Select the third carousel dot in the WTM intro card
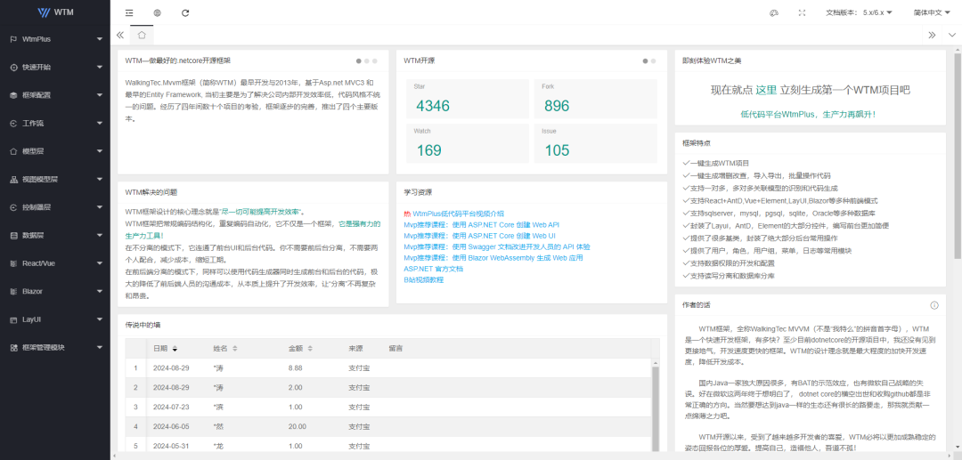Screen dimensions: 962x460 coord(375,61)
